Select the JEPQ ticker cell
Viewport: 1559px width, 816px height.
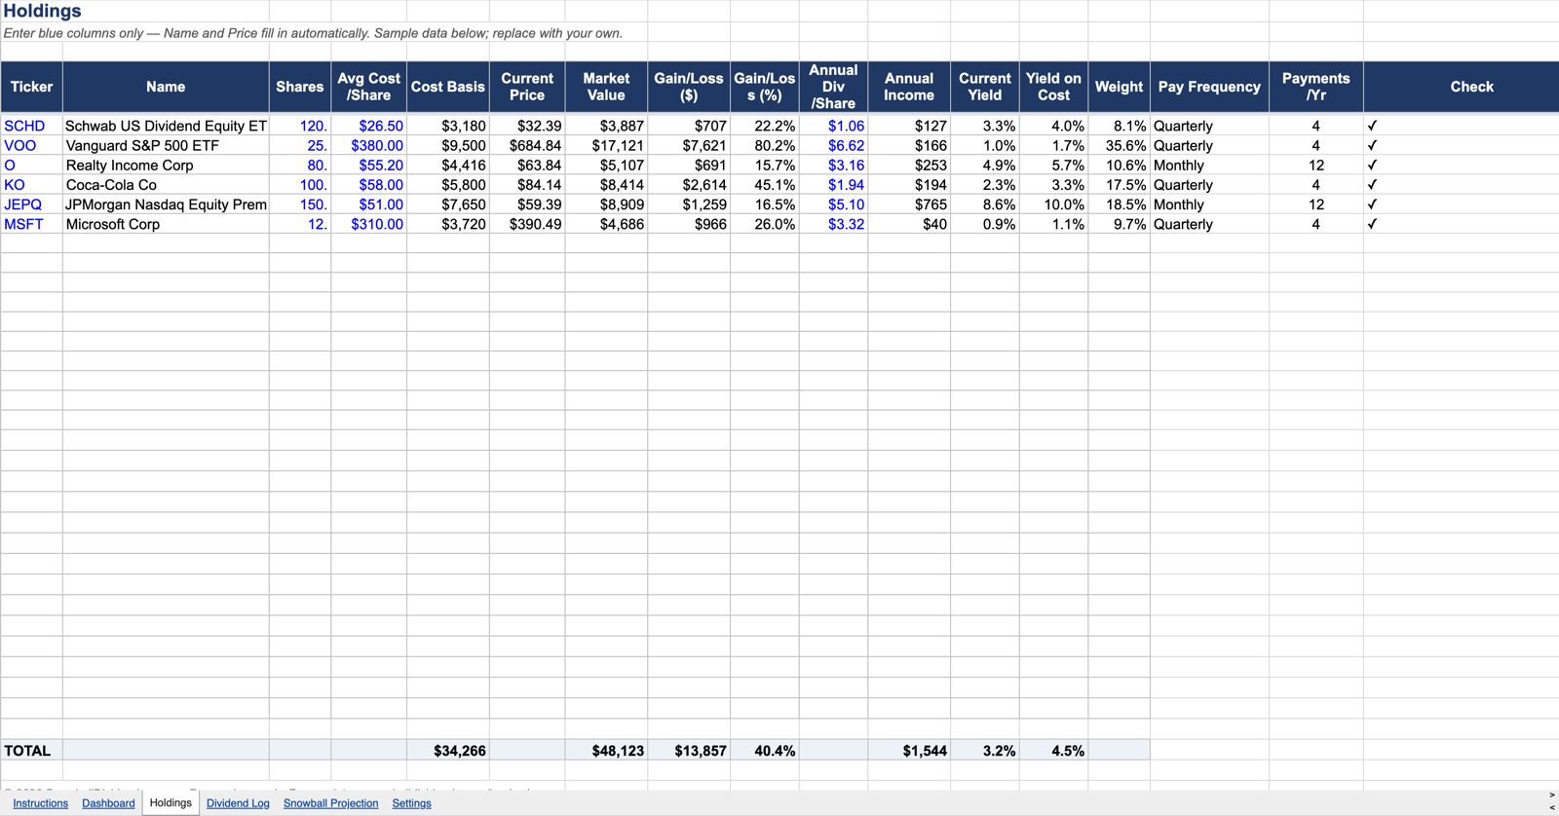point(32,204)
